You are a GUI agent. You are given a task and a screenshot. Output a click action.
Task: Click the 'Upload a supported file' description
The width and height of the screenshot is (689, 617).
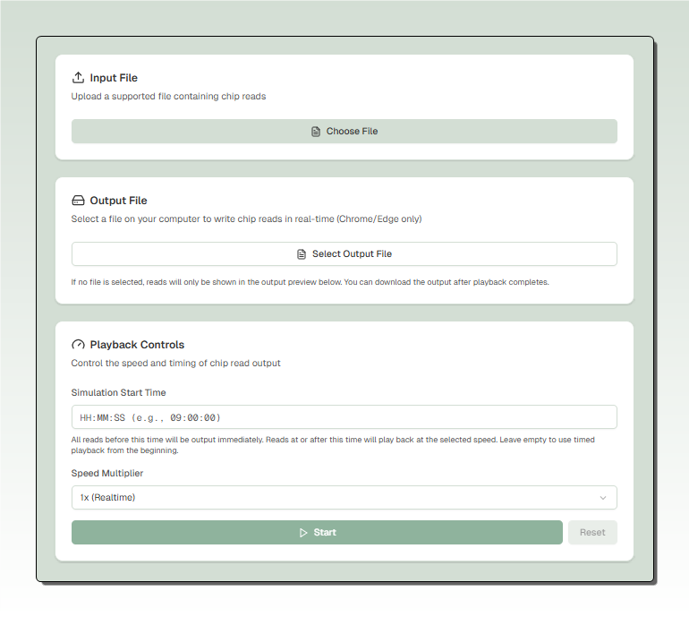(168, 96)
